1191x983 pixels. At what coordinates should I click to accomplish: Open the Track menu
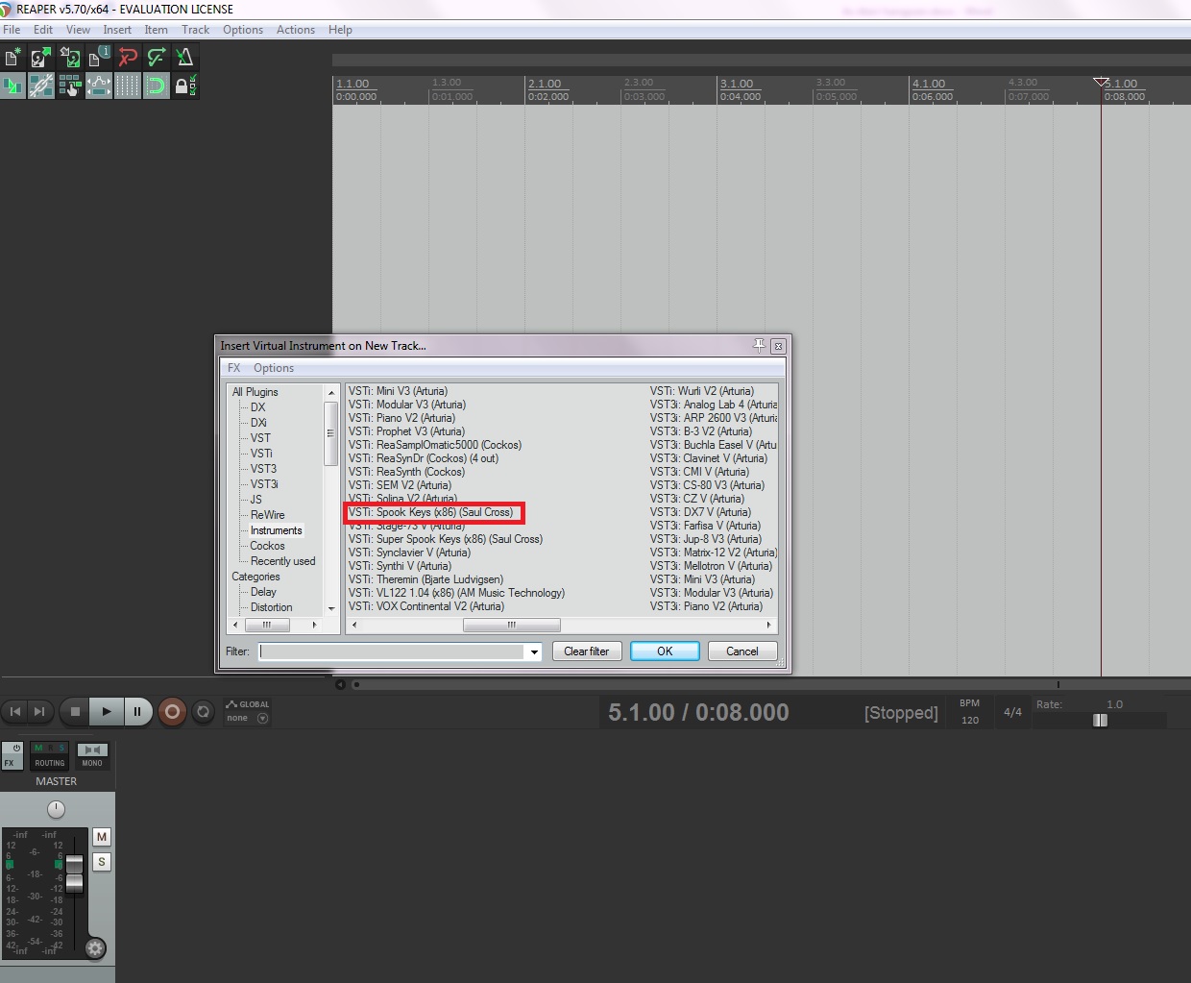(x=195, y=30)
